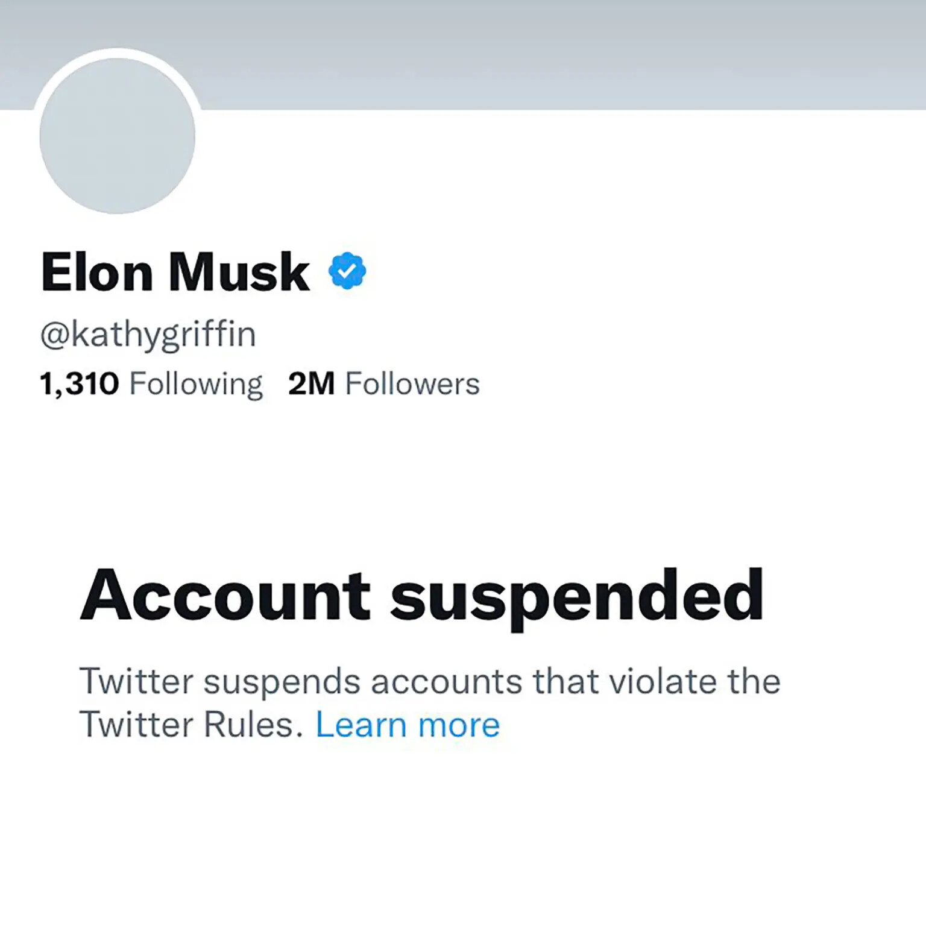Click the Elon Musk display name
926x926 pixels.
[175, 272]
